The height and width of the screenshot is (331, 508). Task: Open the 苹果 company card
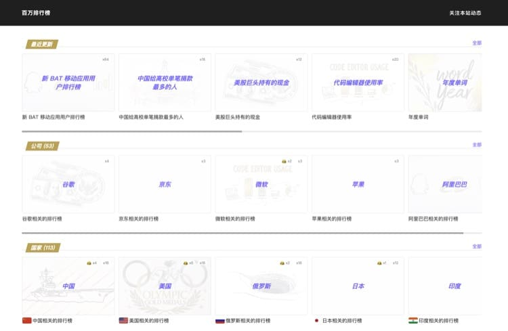[x=358, y=184]
